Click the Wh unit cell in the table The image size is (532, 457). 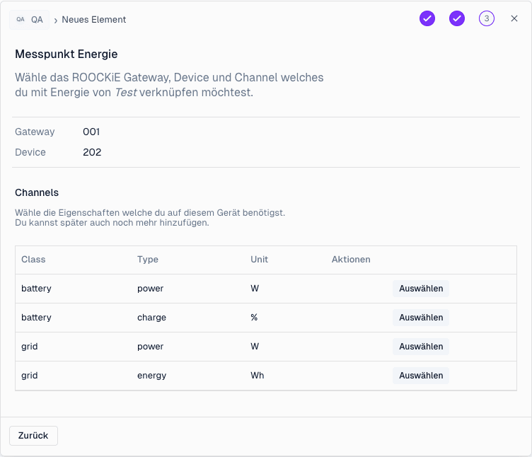coord(257,376)
